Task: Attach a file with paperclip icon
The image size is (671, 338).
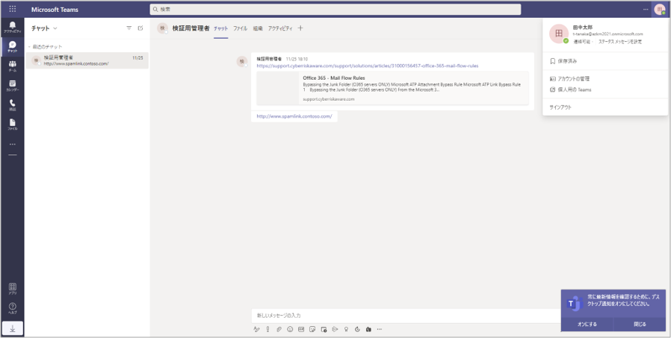Action: point(279,329)
